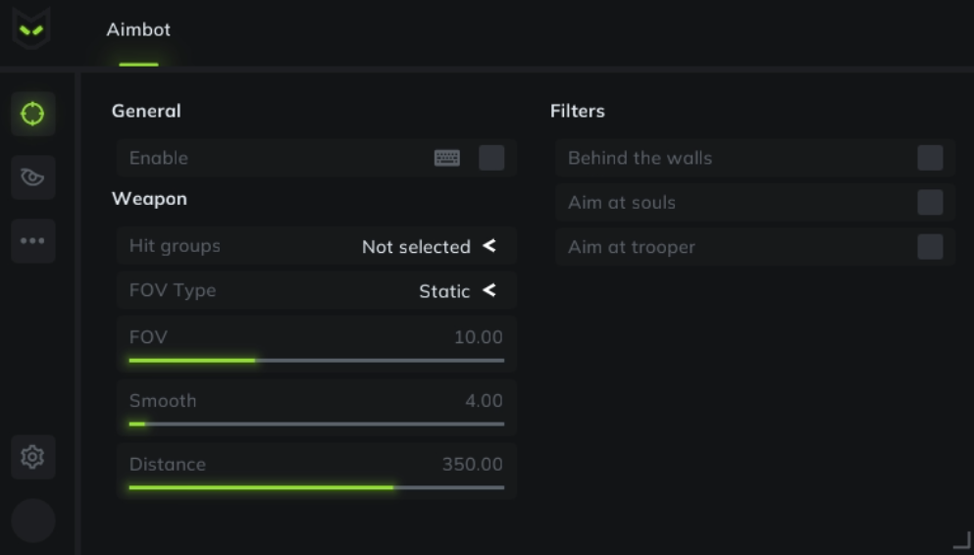Enable the Behind the walls filter
This screenshot has width=974, height=555.
pos(930,158)
